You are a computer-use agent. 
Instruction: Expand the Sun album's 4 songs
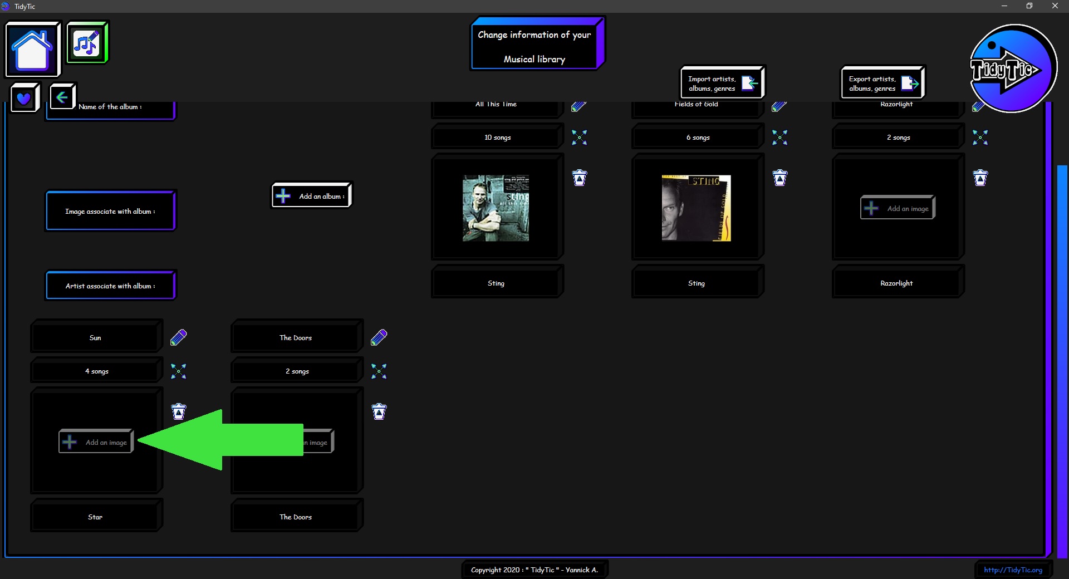click(x=179, y=371)
